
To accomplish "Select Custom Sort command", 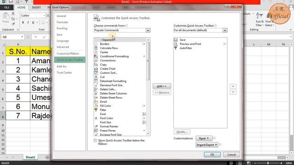I will pos(120,73).
